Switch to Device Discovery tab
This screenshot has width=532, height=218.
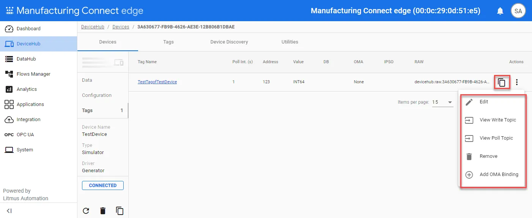tap(229, 42)
